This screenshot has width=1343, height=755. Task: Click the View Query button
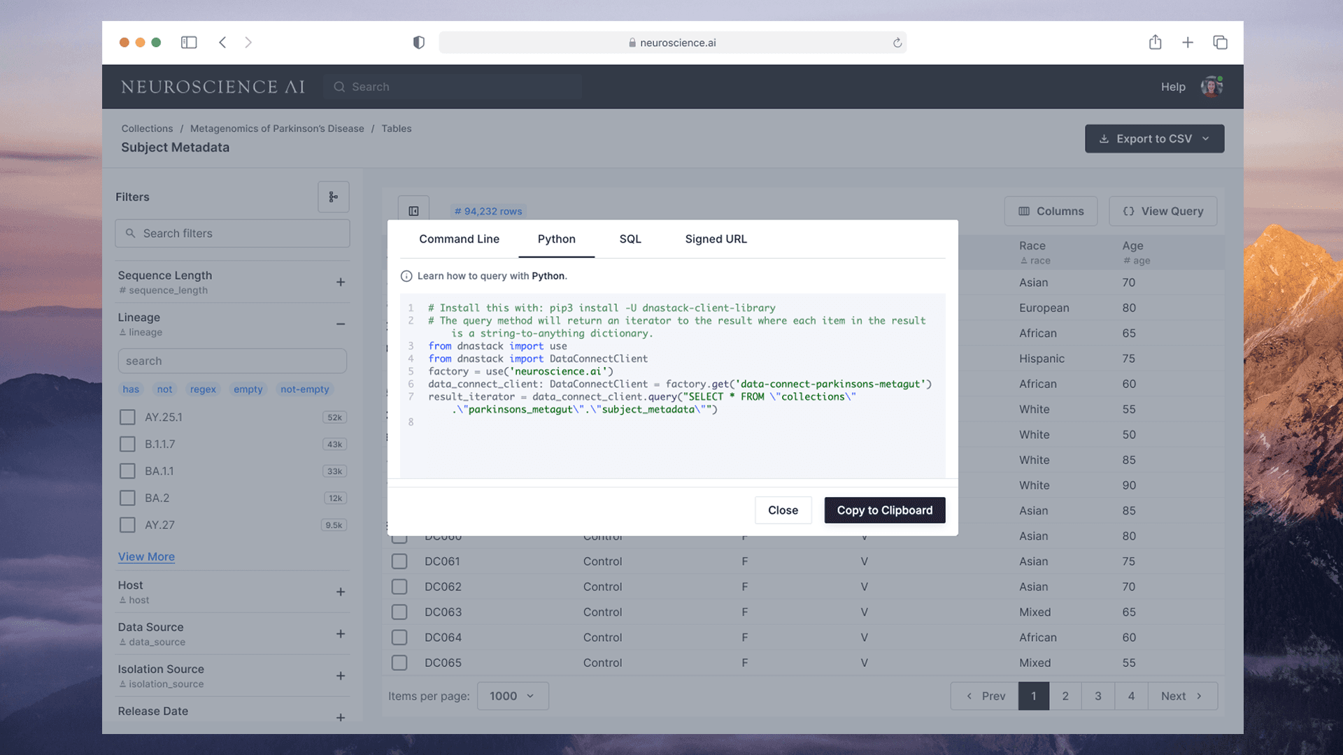pos(1163,211)
